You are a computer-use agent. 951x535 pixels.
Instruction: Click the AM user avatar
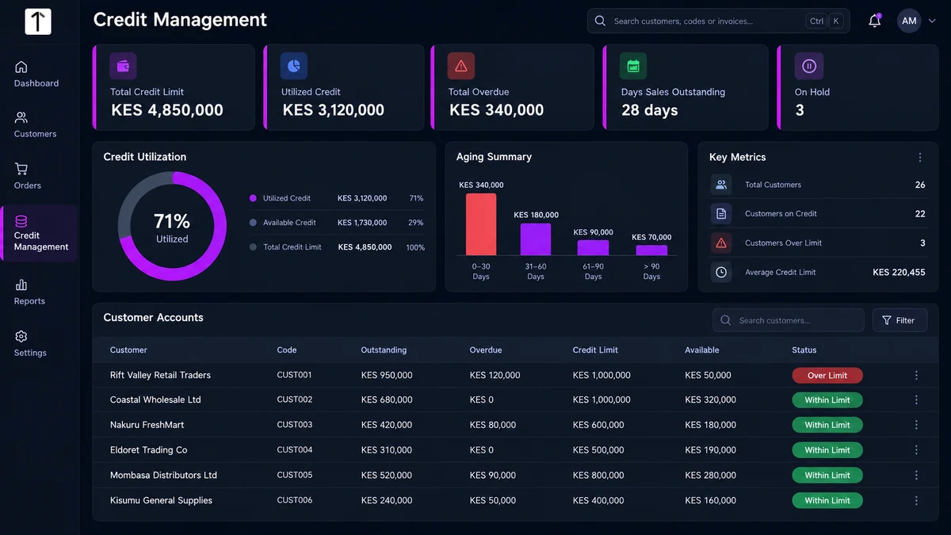tap(909, 21)
